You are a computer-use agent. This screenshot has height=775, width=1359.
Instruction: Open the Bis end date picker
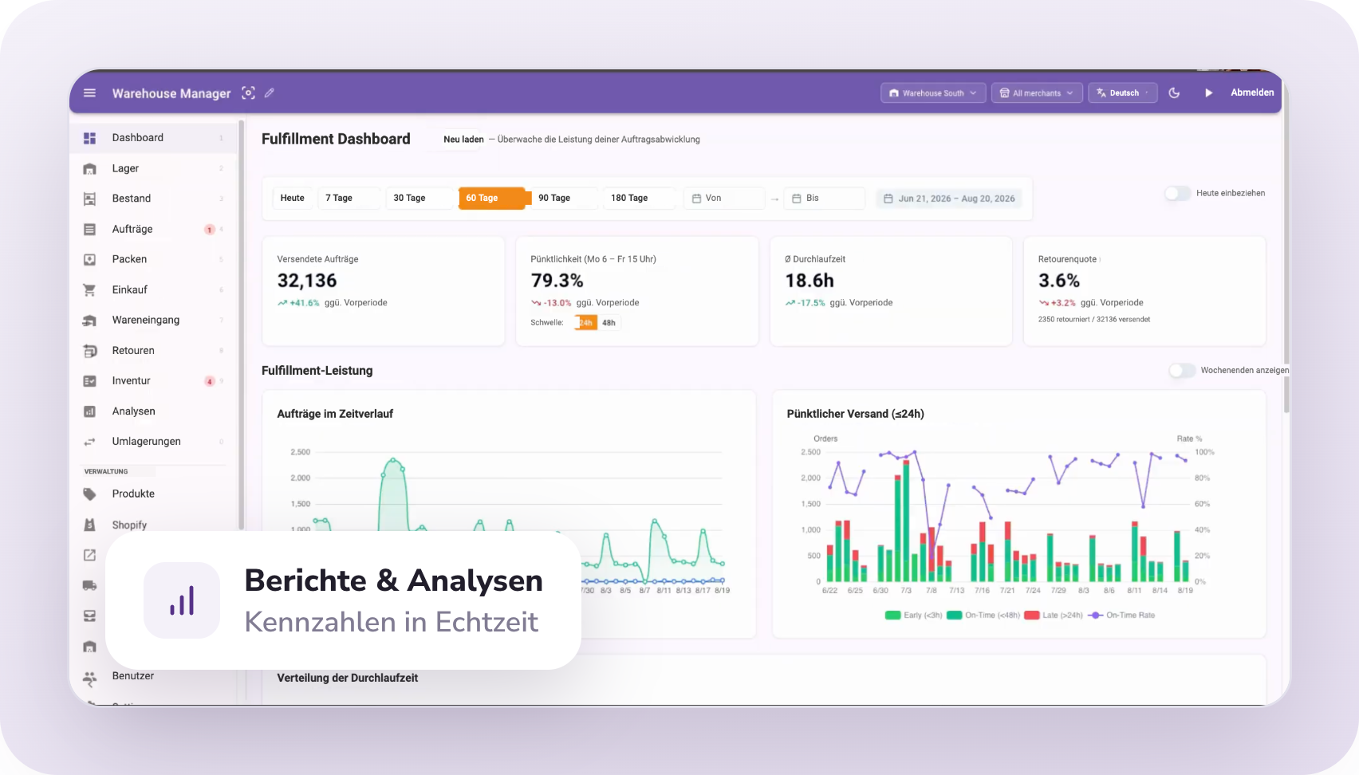(x=825, y=199)
